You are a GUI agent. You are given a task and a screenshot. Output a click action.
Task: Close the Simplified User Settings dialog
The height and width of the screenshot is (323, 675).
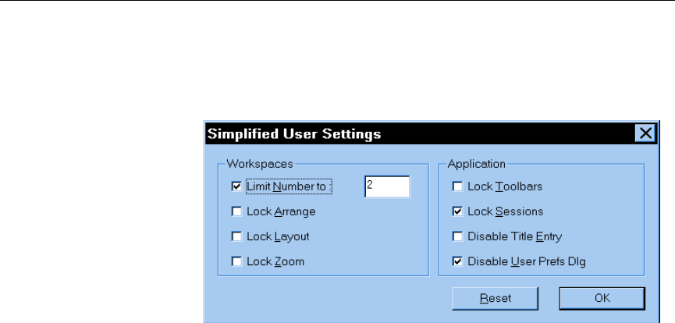[645, 133]
